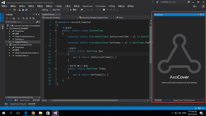The image size is (206, 116).
Task: Select the SystemTime.cs editor tab
Action: click(x=48, y=14)
